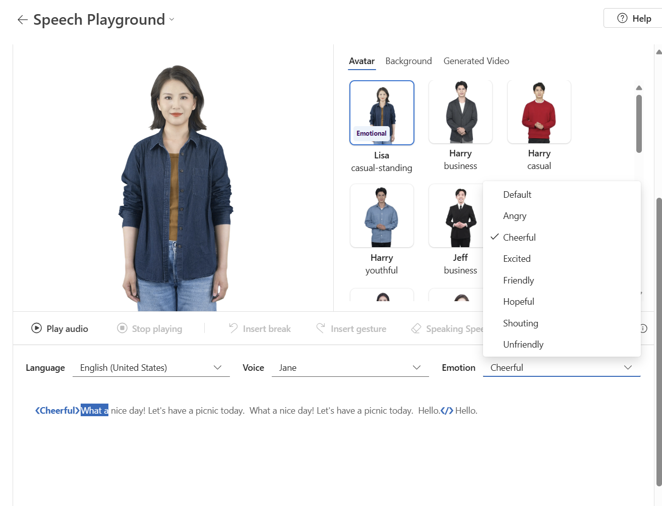Choose Angry from the emotion list
The image size is (662, 506).
coord(514,216)
